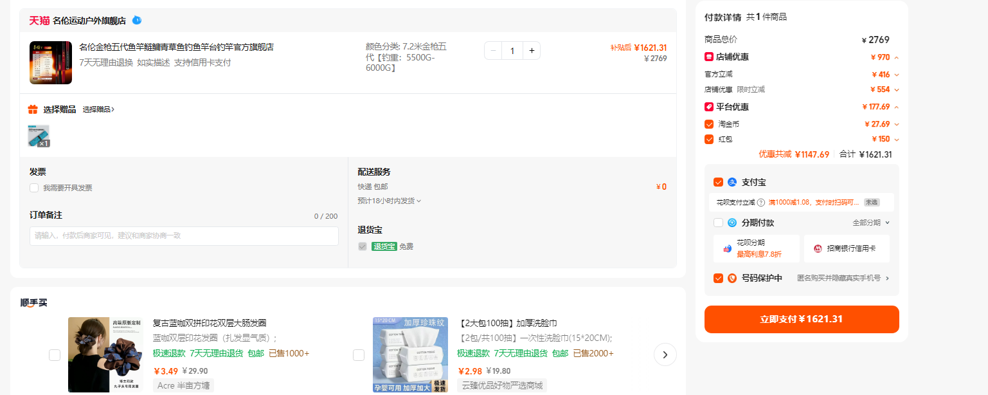Toggle the 分期付款 installment checkbox
Screen dimensions: 988x395
718,223
